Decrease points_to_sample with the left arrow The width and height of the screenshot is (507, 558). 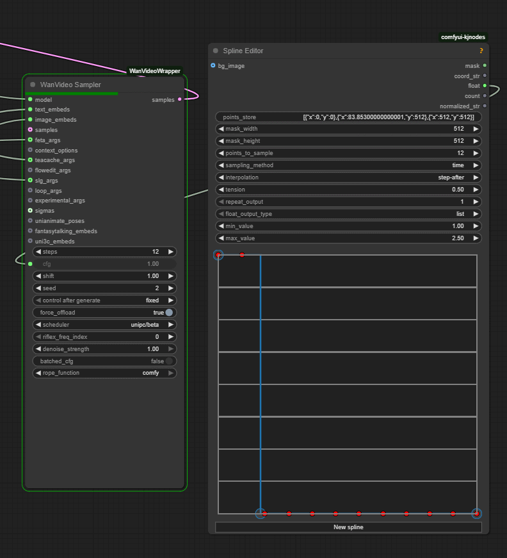click(x=221, y=153)
